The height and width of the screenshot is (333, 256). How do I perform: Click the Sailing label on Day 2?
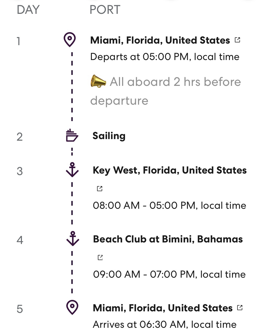(109, 136)
